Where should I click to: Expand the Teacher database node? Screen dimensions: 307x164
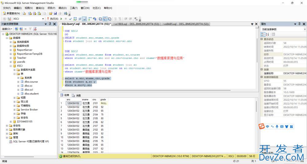tap(11, 58)
